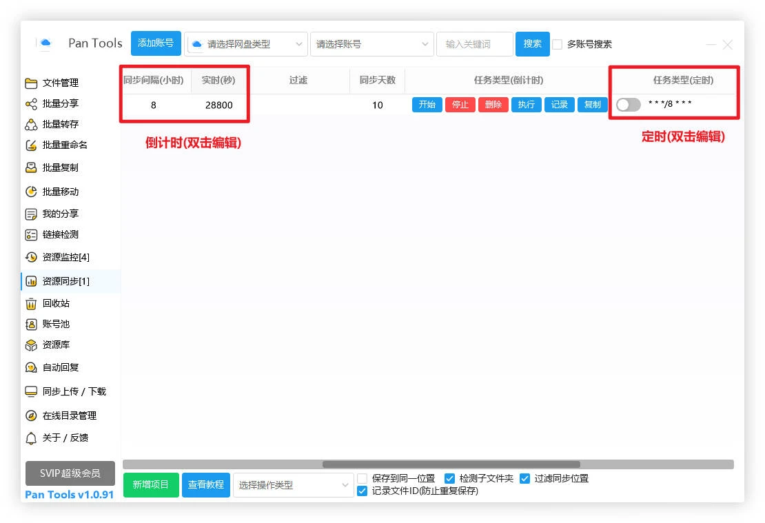Expand the 请选择账号 dropdown
This screenshot has width=765, height=523.
click(x=372, y=44)
